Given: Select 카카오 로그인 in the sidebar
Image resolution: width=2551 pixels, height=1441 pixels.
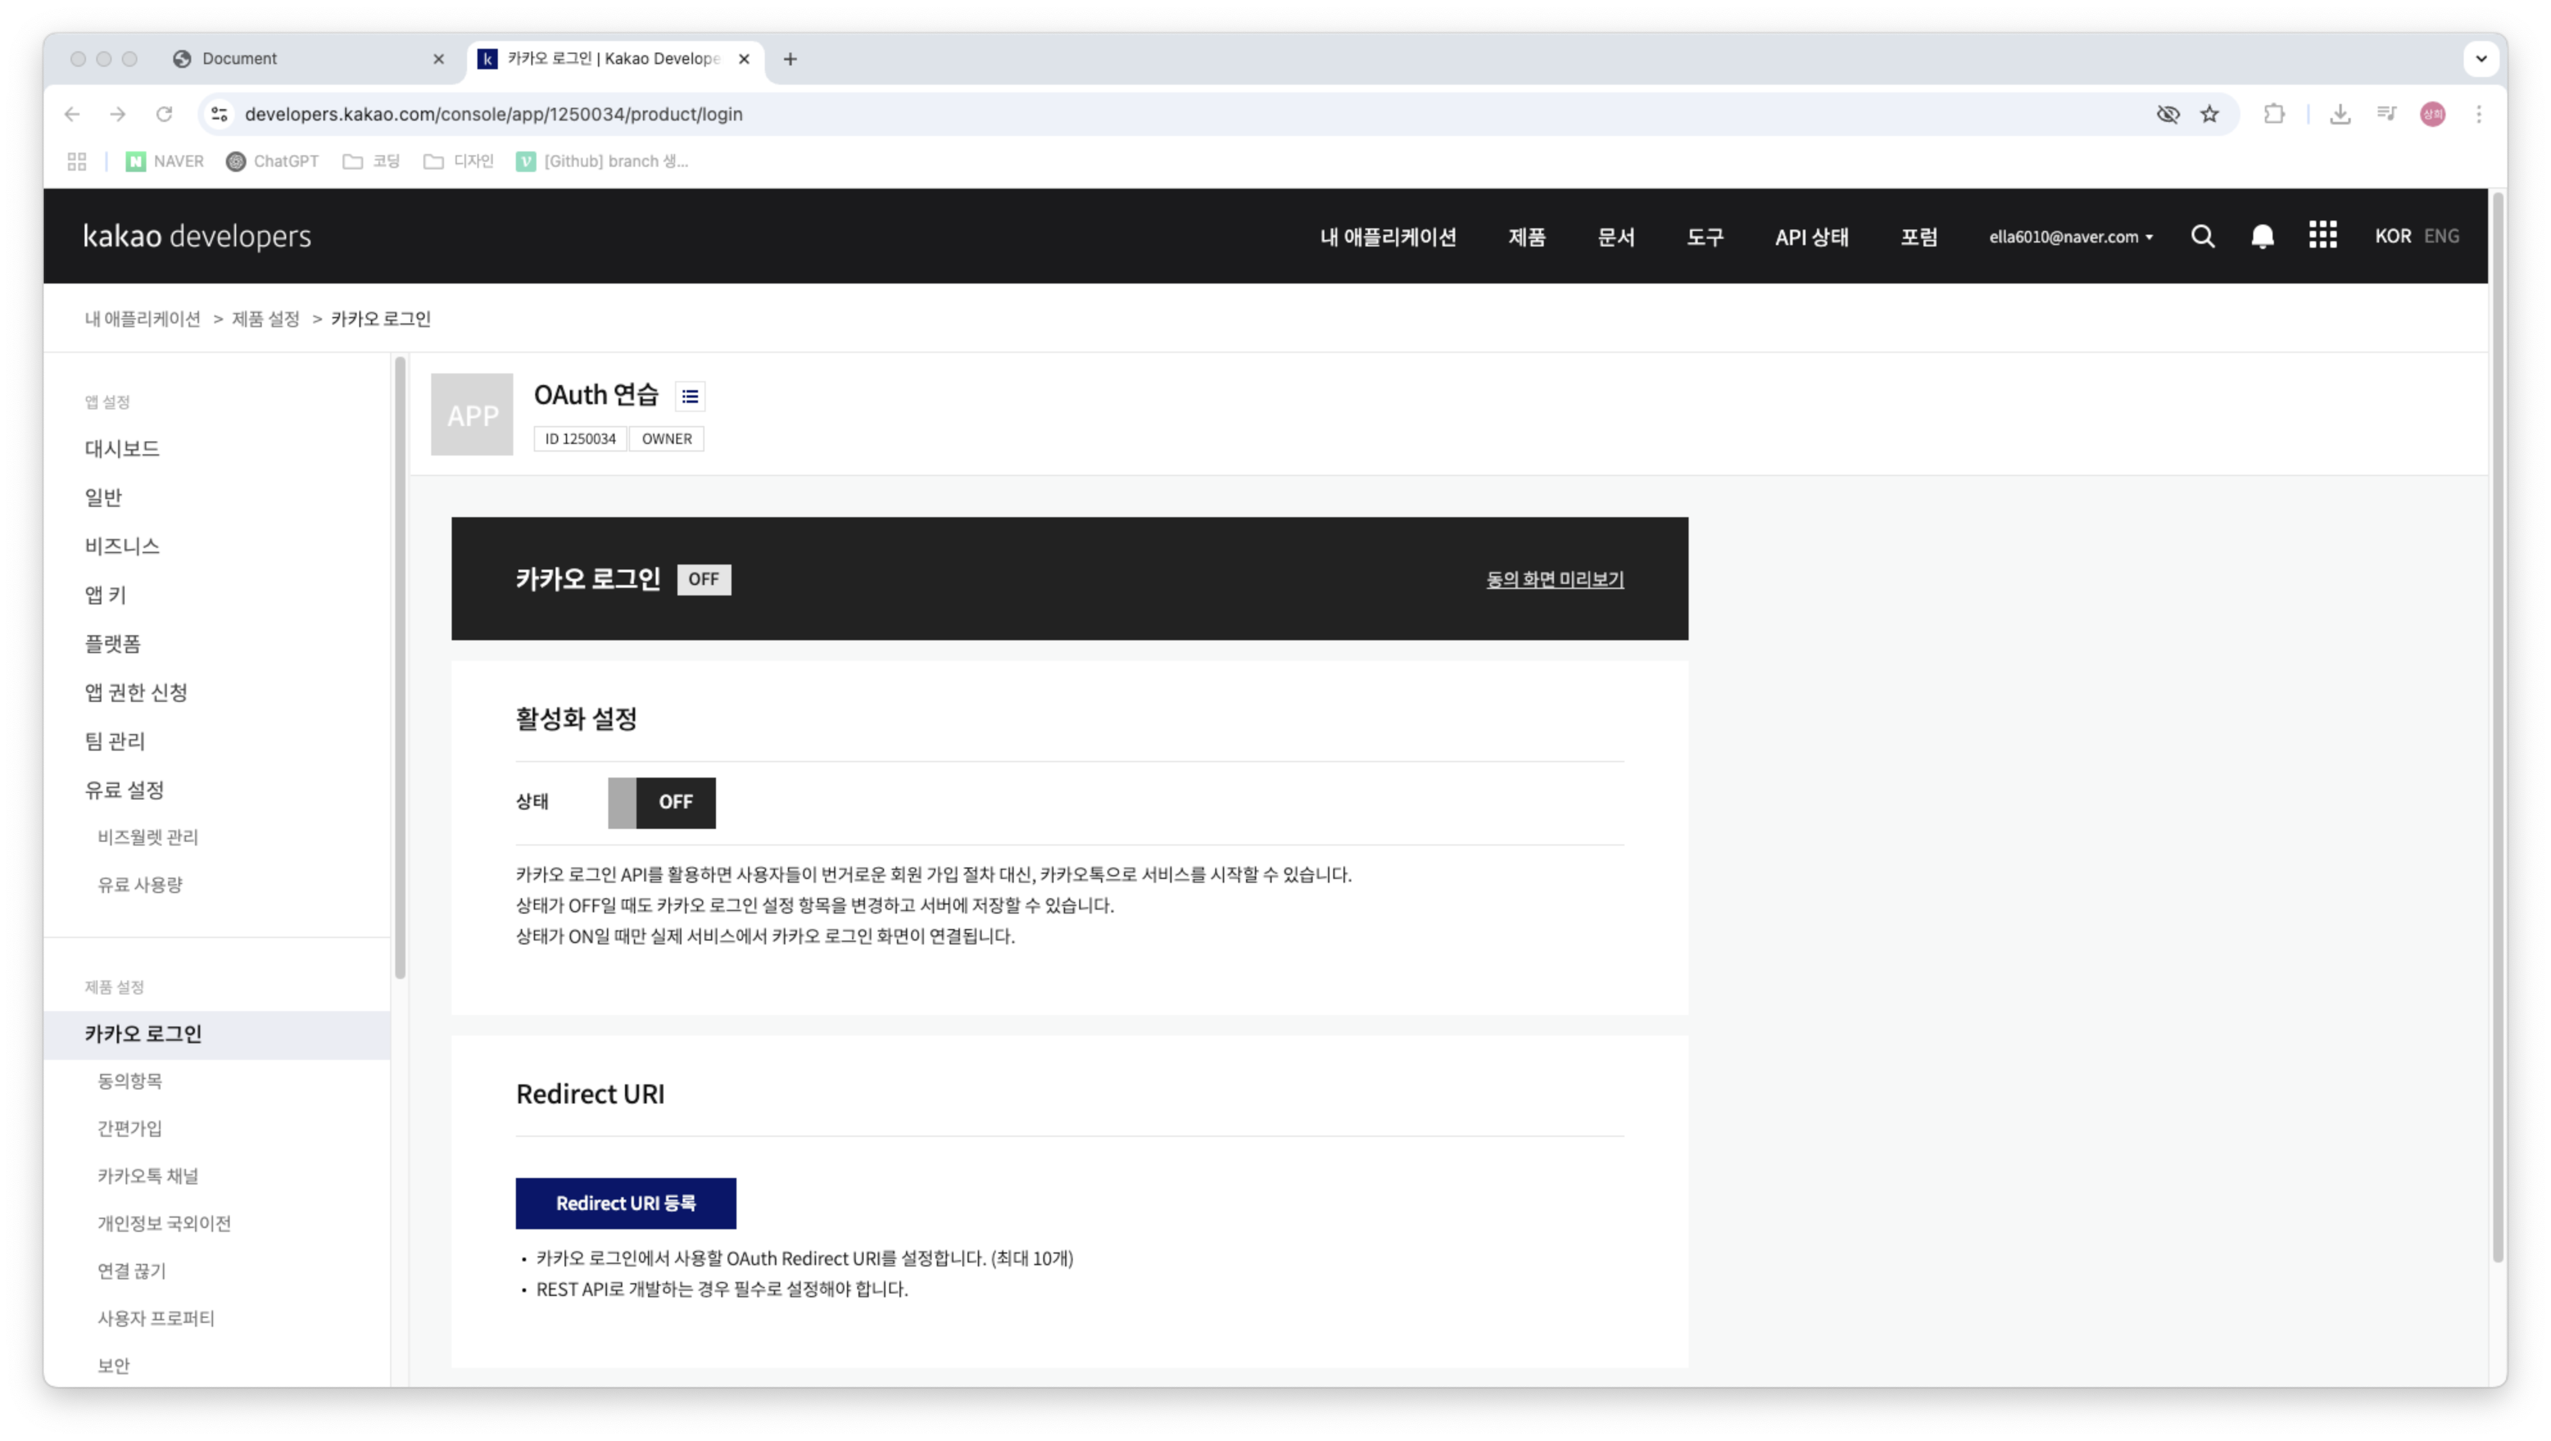Looking at the screenshot, I should tap(217, 1034).
